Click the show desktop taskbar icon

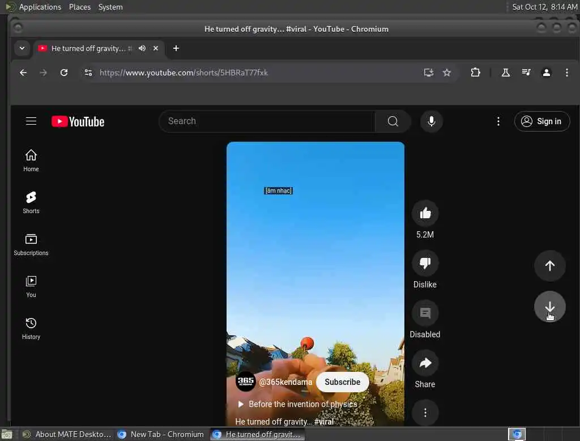click(7, 434)
